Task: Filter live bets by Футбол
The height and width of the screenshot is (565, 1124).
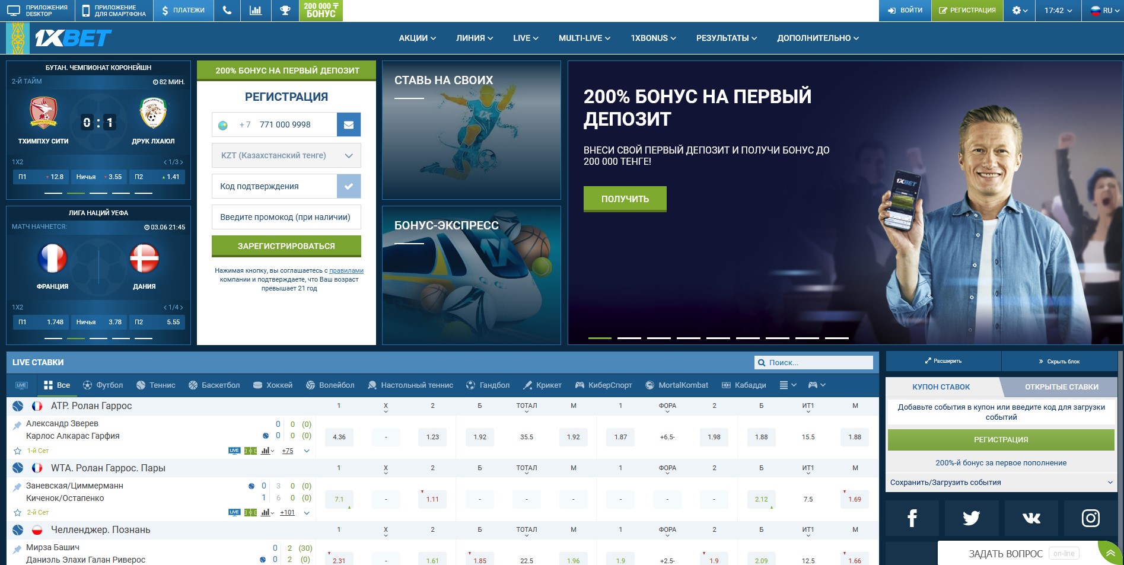Action: coord(103,385)
